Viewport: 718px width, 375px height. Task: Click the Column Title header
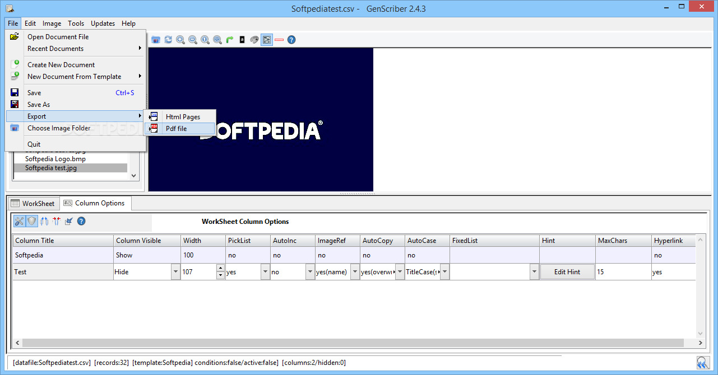(63, 241)
